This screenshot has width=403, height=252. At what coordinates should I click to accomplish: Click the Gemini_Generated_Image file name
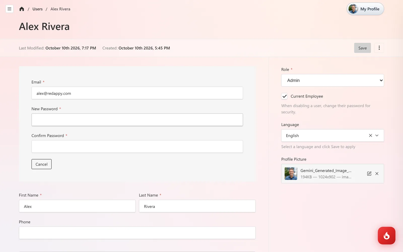326,171
